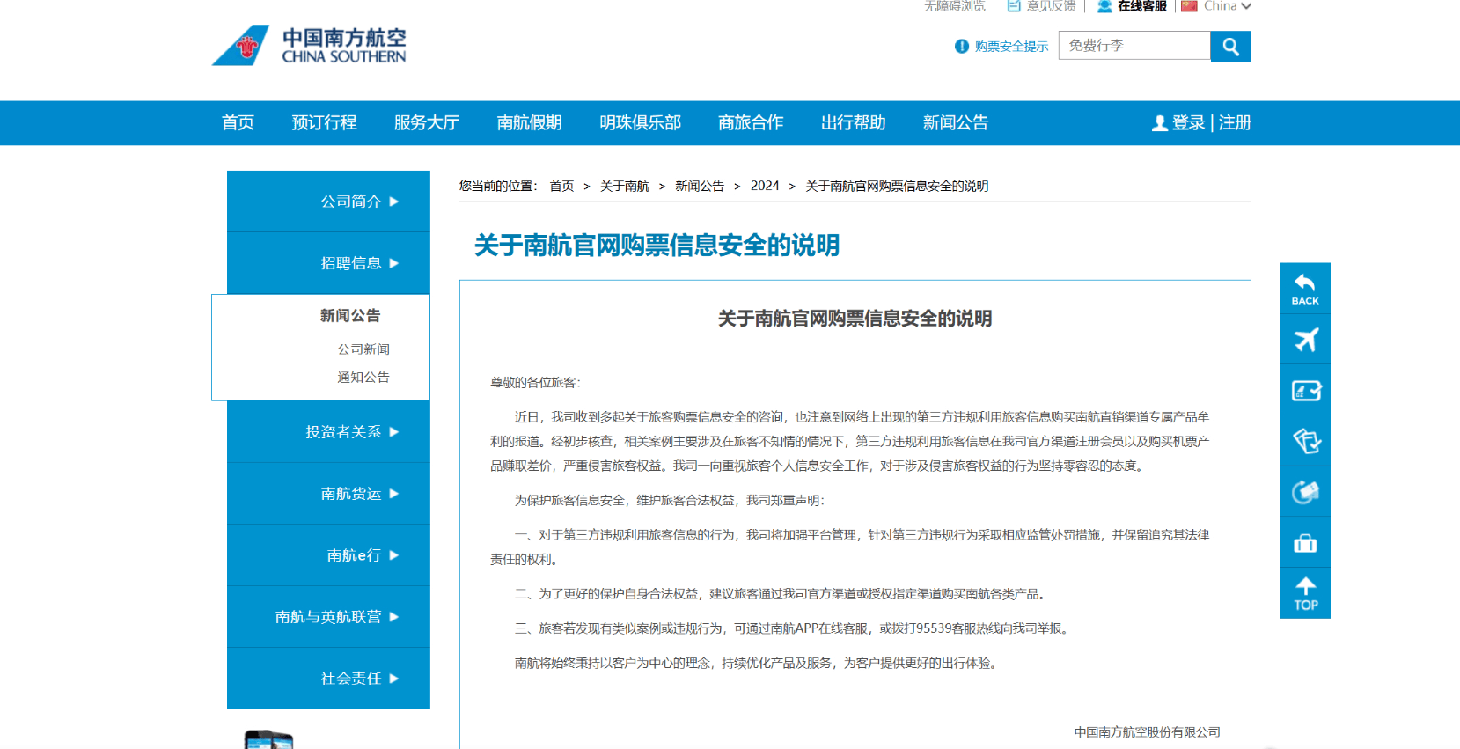Click the 登录 login link
Viewport: 1460px width, 749px height.
tap(1188, 123)
